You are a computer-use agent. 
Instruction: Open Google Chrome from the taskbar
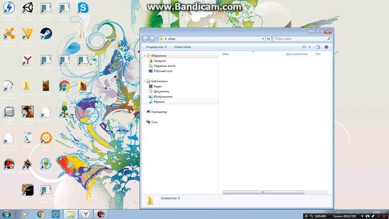[x=41, y=214]
